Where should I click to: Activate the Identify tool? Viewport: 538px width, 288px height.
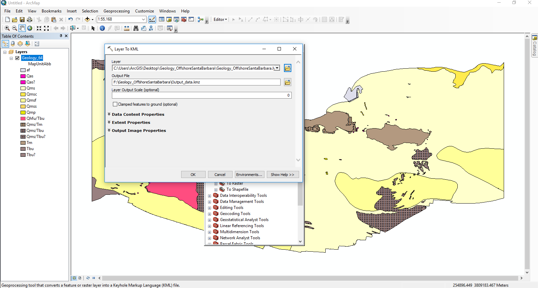(102, 28)
